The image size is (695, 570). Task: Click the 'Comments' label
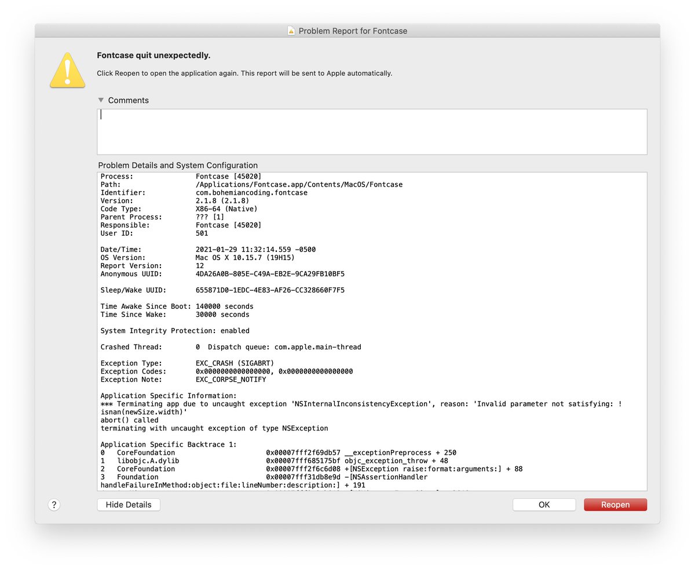pos(129,100)
